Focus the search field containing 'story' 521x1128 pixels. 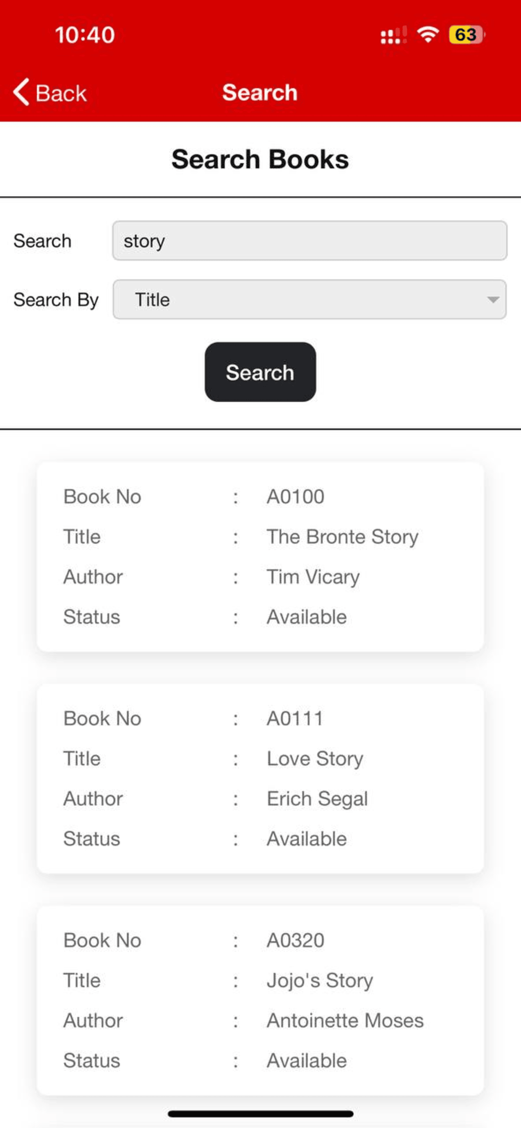point(310,240)
